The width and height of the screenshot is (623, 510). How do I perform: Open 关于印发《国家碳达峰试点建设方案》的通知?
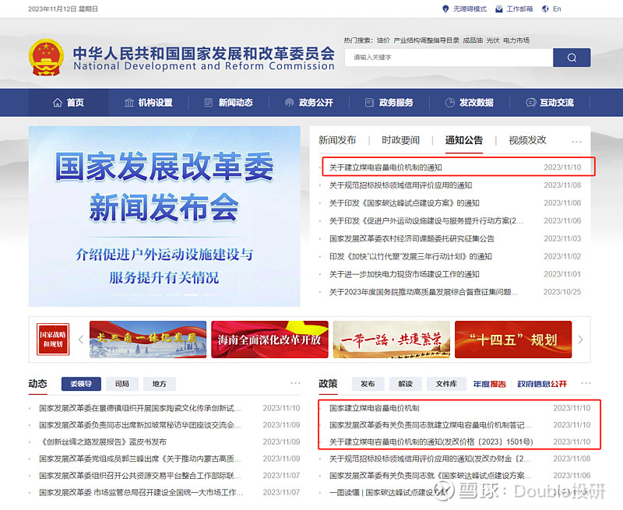(404, 203)
